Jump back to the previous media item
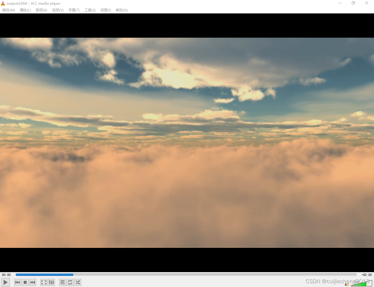 click(x=17, y=282)
